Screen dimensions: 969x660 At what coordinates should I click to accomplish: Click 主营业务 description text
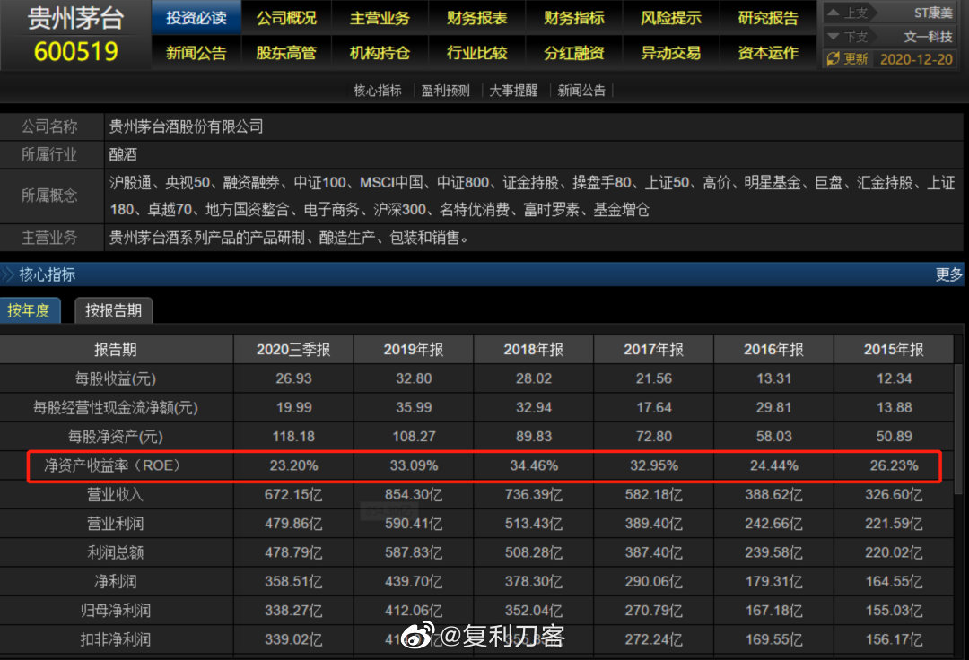point(289,238)
